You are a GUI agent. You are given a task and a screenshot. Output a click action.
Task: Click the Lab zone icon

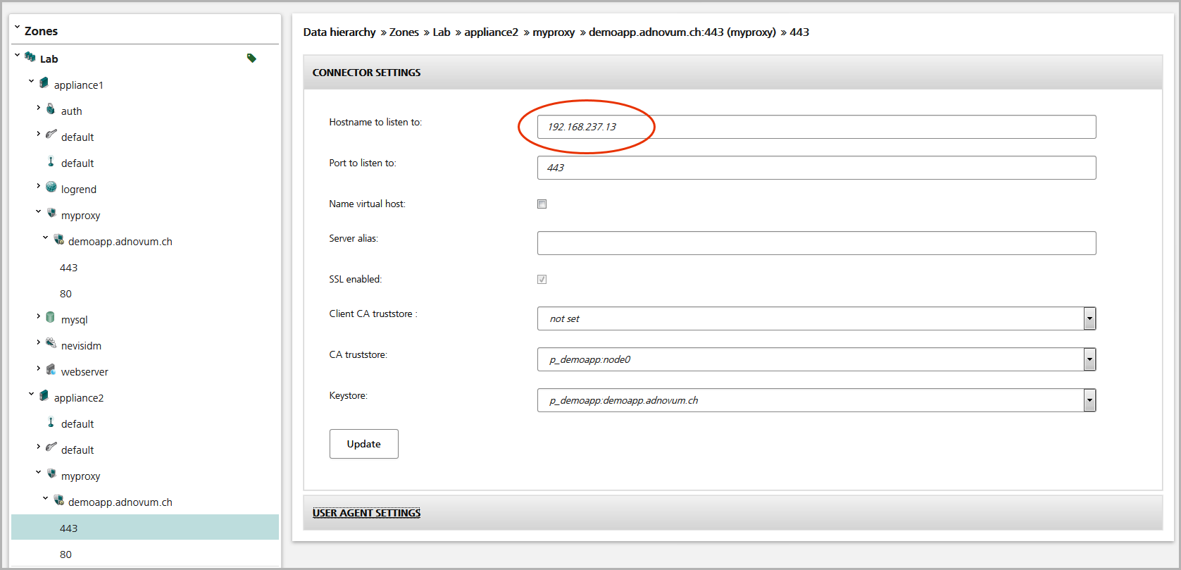pyautogui.click(x=30, y=57)
